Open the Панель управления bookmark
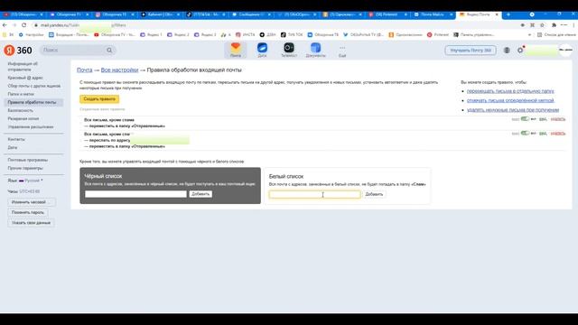 [x=473, y=34]
